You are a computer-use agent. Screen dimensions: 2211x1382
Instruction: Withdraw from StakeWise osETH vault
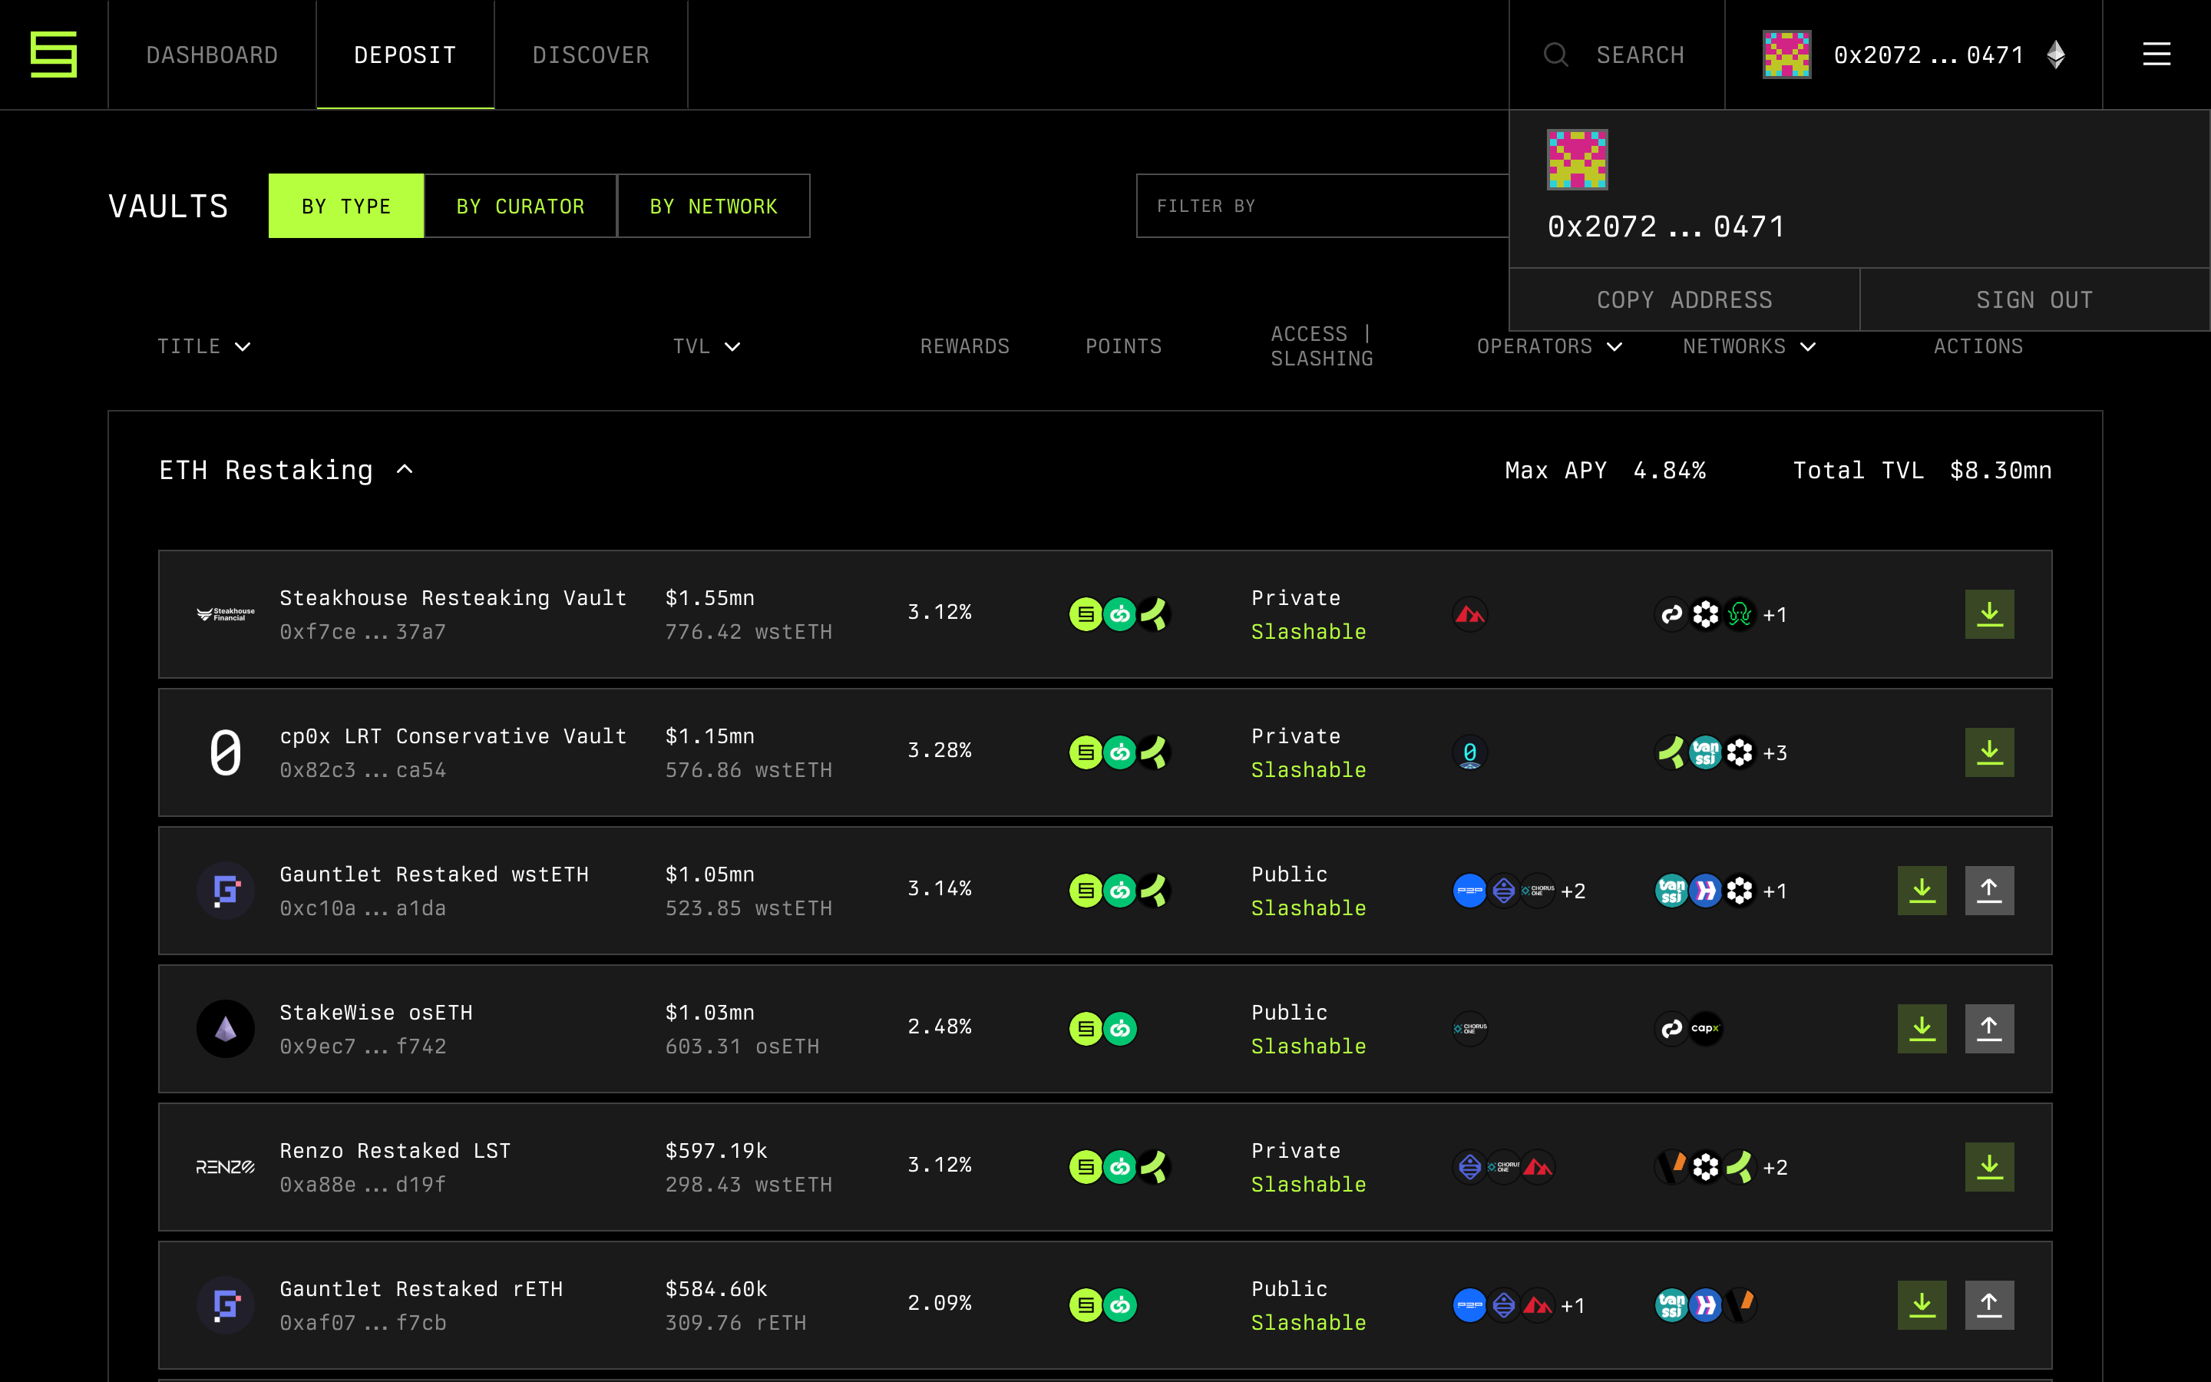click(x=1989, y=1028)
